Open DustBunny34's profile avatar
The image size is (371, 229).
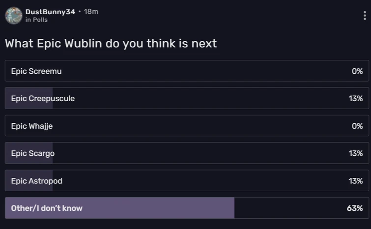[x=13, y=15]
